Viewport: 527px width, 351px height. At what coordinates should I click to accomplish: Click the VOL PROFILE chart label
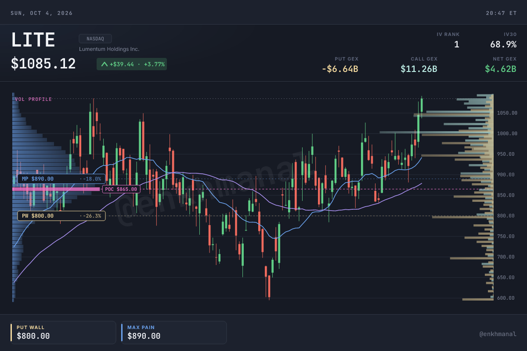[33, 99]
